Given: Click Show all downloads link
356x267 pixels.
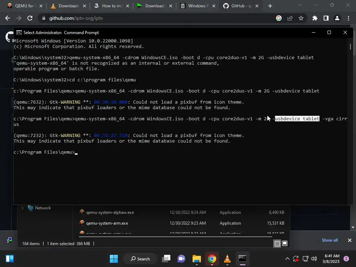Looking at the screenshot, I should click(x=330, y=240).
